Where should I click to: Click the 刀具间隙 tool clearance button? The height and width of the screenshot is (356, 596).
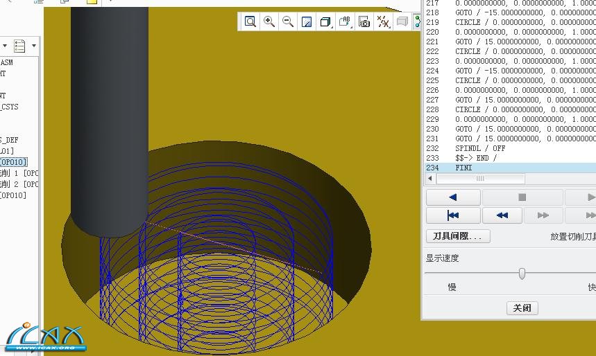click(x=457, y=236)
